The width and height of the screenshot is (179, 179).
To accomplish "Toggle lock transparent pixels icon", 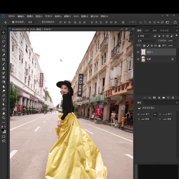I will click(x=144, y=46).
